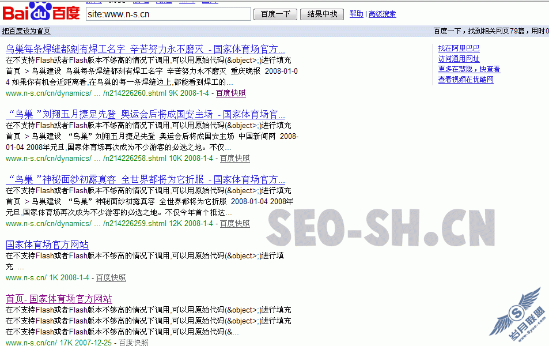Open 百度快照 for n214226259.shtml result
The height and width of the screenshot is (346, 549).
coord(234,224)
